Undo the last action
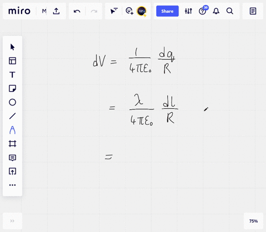266x232 pixels. (x=77, y=11)
